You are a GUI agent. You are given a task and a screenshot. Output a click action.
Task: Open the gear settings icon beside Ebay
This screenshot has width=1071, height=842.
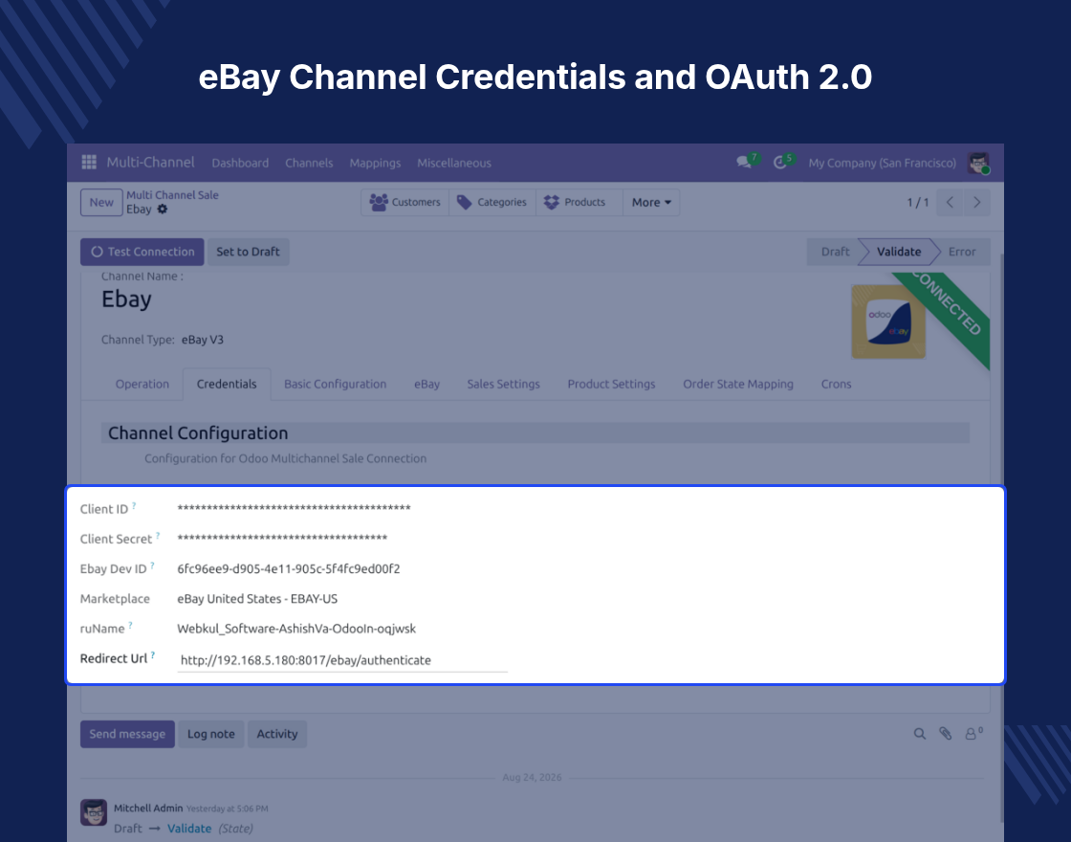point(163,210)
